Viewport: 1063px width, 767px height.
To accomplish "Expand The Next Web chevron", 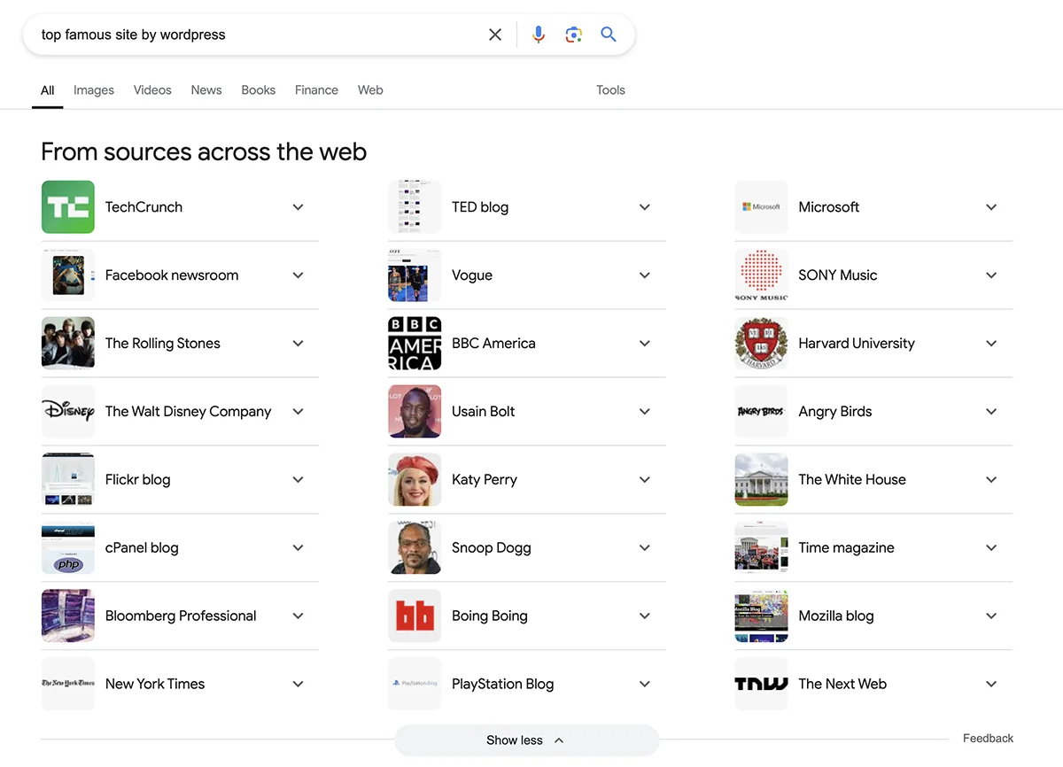I will (x=991, y=685).
